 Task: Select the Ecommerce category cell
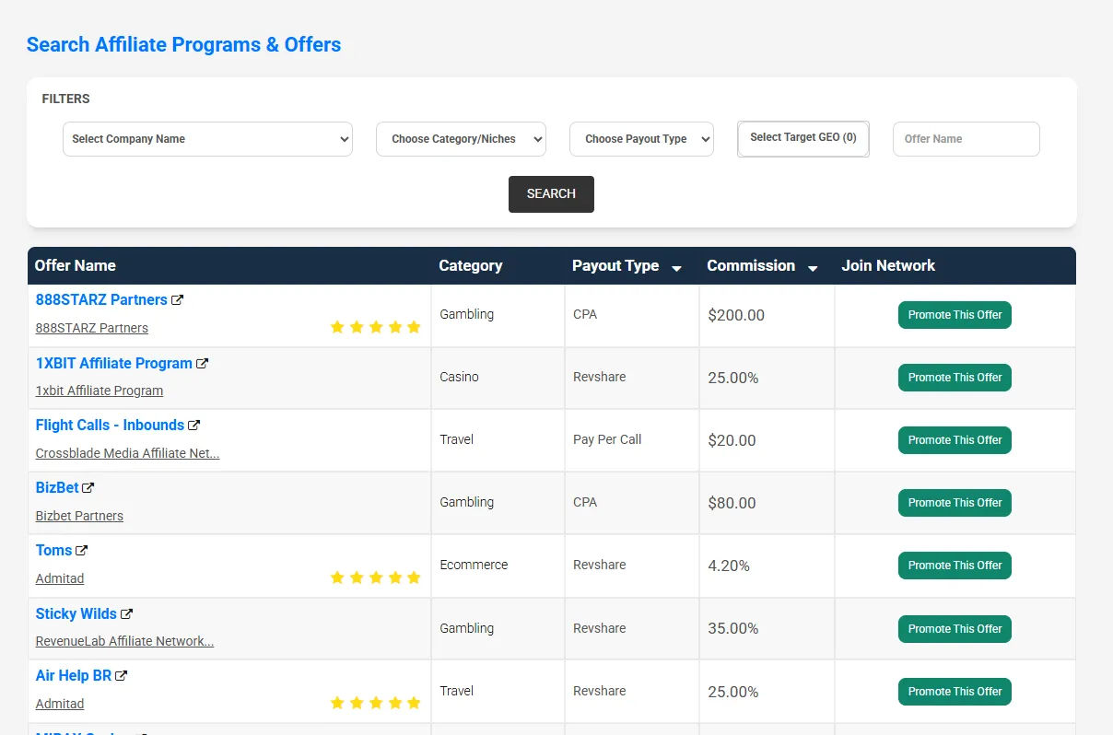point(498,566)
